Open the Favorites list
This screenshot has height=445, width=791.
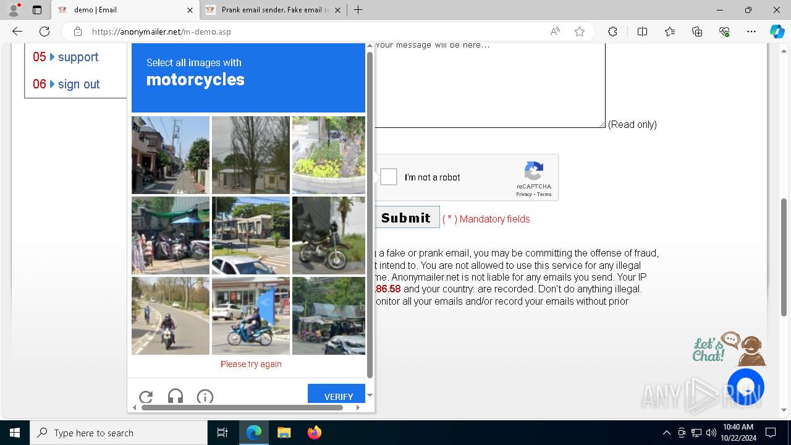tap(670, 32)
